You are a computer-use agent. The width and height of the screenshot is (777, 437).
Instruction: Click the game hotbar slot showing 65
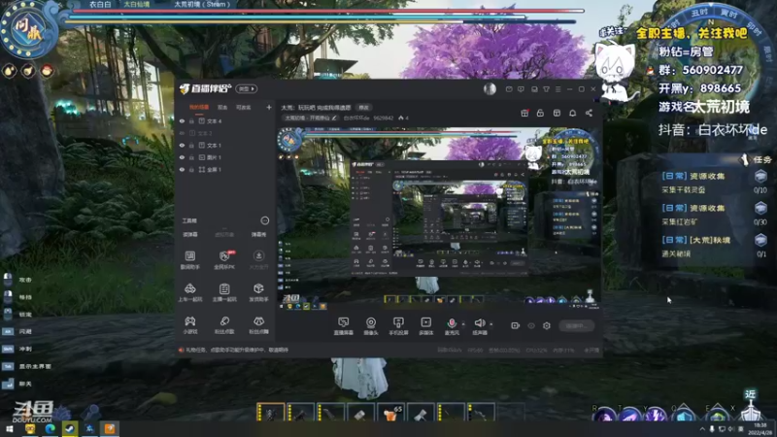(x=390, y=414)
